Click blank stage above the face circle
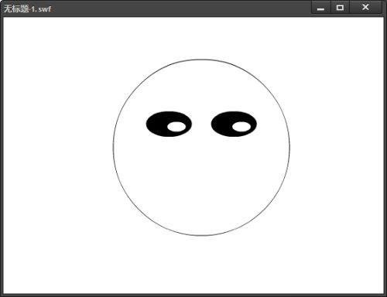Viewport: 387px width, 297px height. [x=201, y=38]
